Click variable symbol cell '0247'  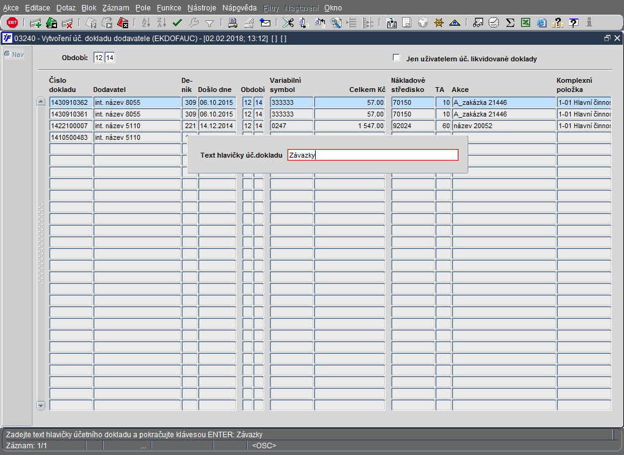coord(292,125)
